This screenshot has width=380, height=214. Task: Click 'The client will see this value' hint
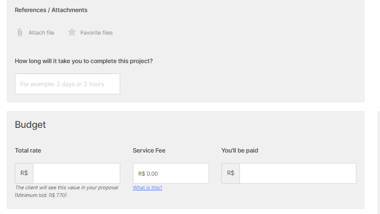(x=66, y=188)
